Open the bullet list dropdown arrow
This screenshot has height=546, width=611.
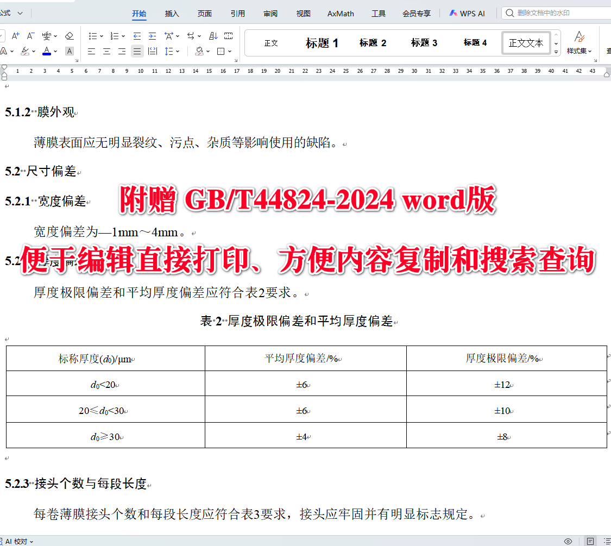tap(102, 36)
